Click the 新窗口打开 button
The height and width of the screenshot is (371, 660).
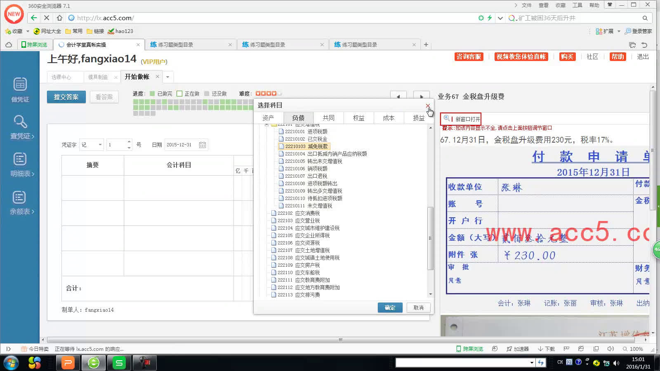(x=461, y=119)
